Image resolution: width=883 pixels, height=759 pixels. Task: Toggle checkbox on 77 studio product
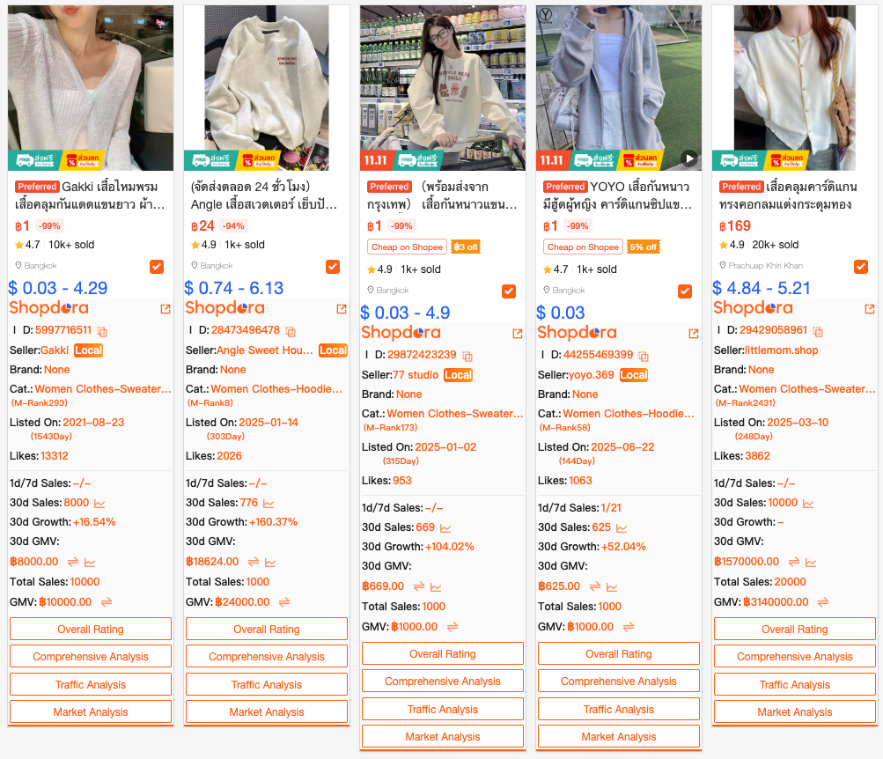(509, 291)
